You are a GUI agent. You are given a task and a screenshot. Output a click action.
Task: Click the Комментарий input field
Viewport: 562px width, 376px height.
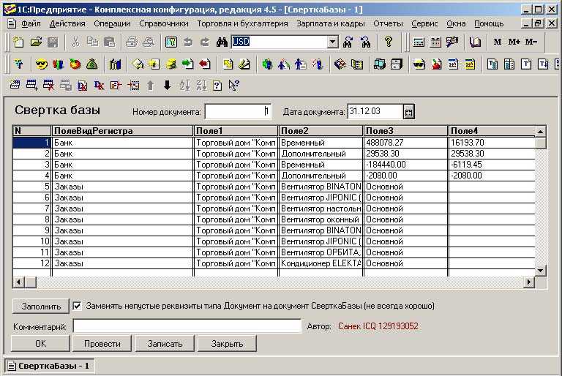point(187,326)
